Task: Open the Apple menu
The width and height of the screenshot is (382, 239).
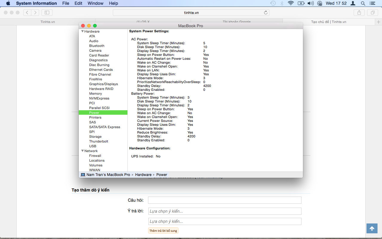Action: click(x=8, y=3)
